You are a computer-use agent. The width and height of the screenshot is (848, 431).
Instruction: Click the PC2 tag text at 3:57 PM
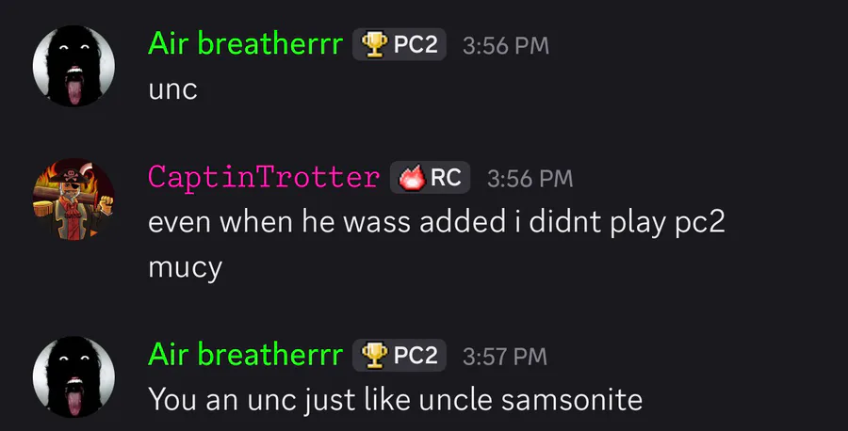416,356
